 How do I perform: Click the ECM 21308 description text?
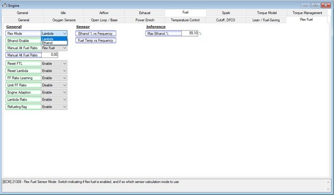tap(91, 182)
